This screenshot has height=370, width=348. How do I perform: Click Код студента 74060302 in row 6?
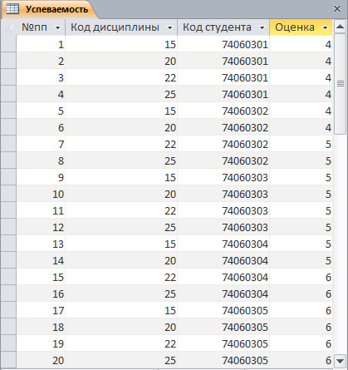(x=223, y=127)
